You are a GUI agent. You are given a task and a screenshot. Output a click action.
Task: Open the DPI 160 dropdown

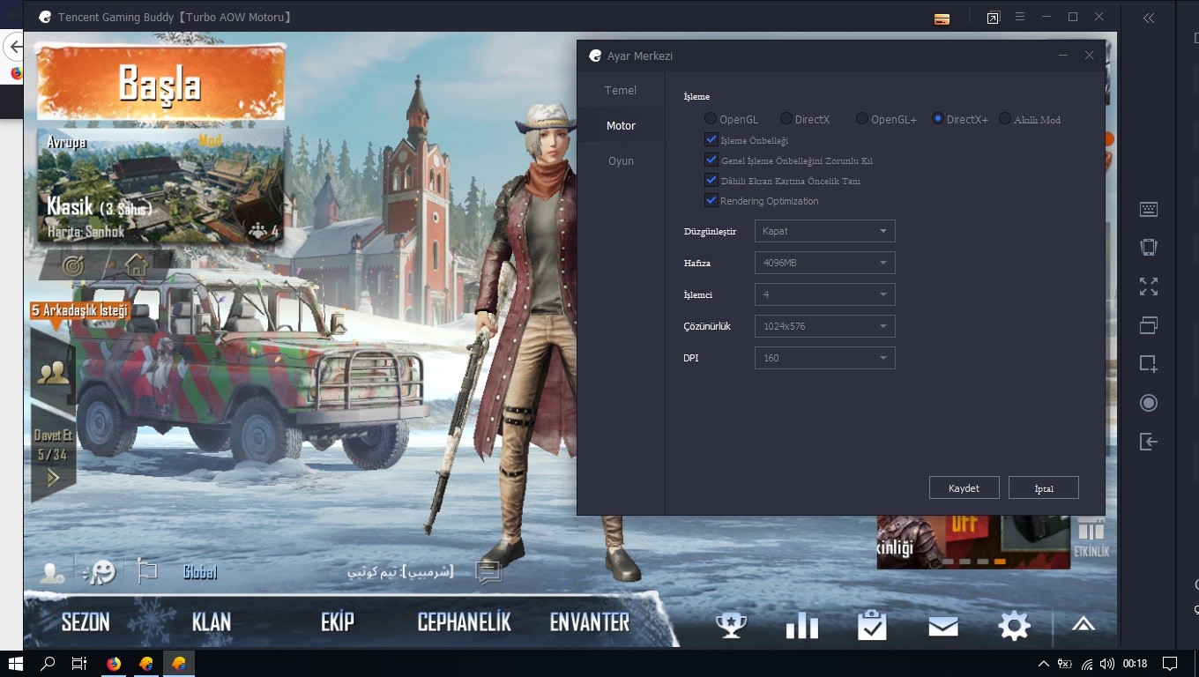pos(824,358)
